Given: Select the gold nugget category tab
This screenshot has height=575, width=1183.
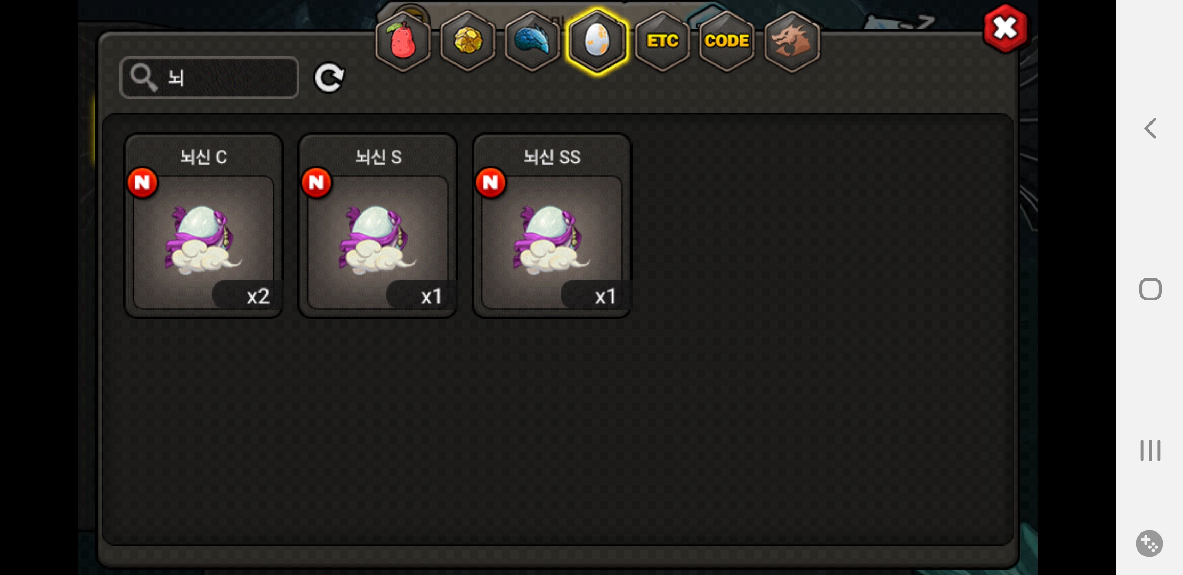Looking at the screenshot, I should [468, 41].
